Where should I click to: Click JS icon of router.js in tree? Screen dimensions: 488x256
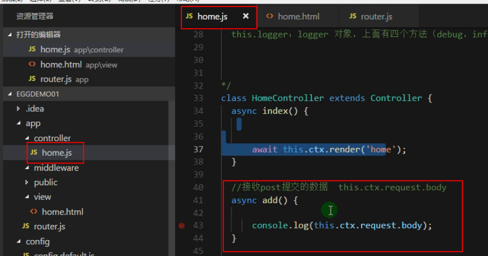click(x=26, y=226)
